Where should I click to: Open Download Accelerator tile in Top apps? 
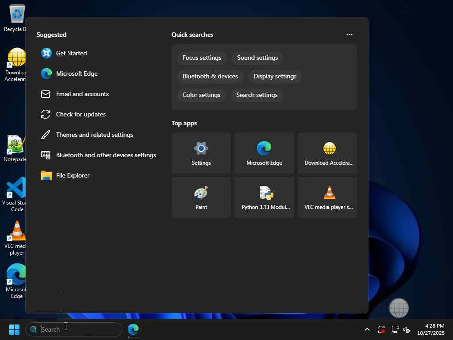pos(327,153)
